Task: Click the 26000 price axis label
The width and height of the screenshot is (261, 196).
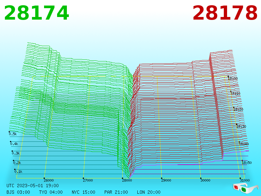Action: [x=49, y=180]
